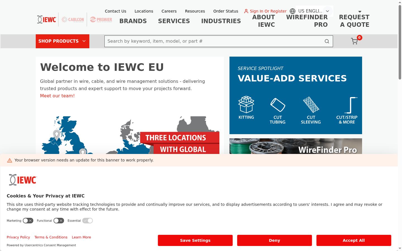The image size is (402, 251).
Task: Select the Cut Tubing service icon
Action: (x=277, y=110)
